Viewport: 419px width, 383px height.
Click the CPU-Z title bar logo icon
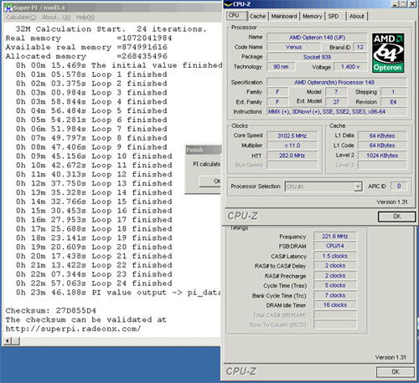click(228, 4)
